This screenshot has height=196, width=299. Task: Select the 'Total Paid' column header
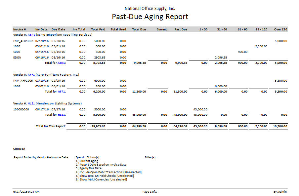coord(98,29)
